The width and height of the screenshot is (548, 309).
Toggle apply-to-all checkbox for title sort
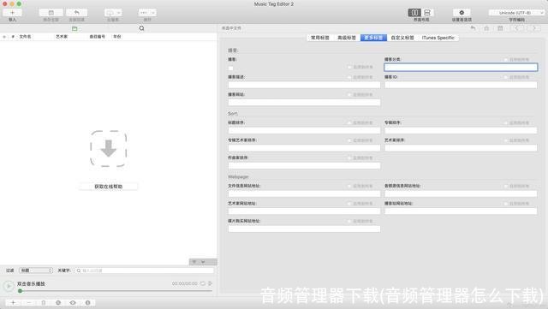point(349,122)
